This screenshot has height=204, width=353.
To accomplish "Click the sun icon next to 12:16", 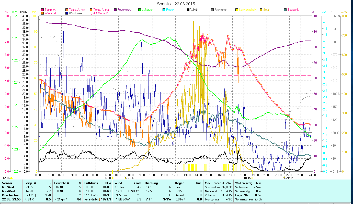I will (11, 178).
